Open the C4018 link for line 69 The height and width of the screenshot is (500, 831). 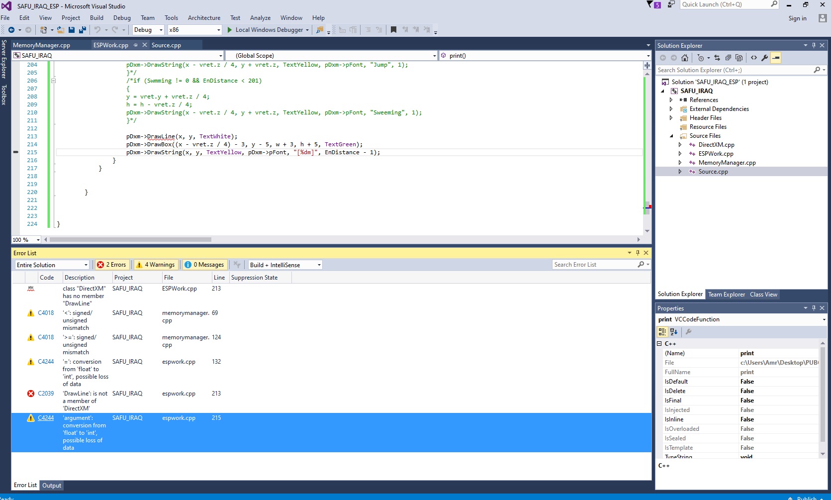46,313
